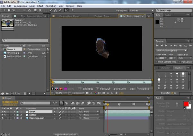This screenshot has height=136, width=193.
Task: Open the Composition menu
Action: (20, 6)
